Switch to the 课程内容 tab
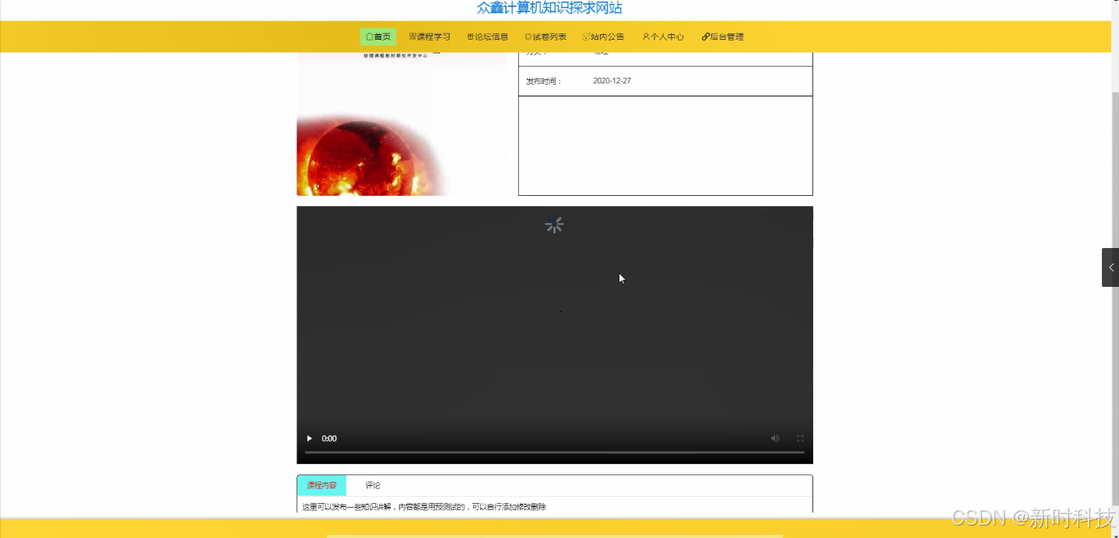The image size is (1119, 538). (x=321, y=485)
